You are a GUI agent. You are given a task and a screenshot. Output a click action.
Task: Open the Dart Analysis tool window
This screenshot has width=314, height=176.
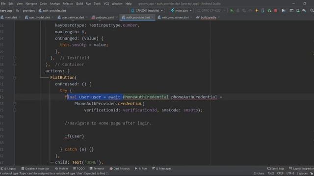[120, 169]
